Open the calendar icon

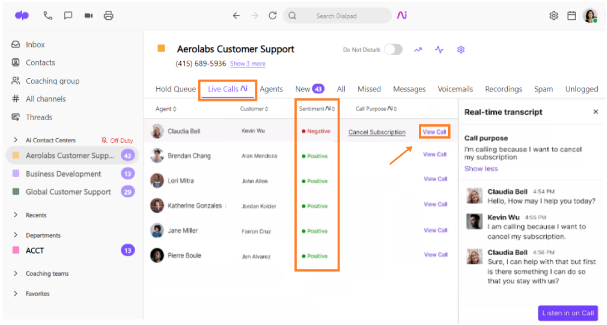572,16
